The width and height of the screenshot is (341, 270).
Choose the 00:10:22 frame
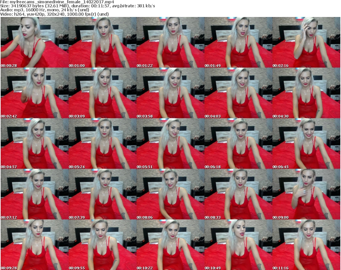pyautogui.click(x=170, y=245)
